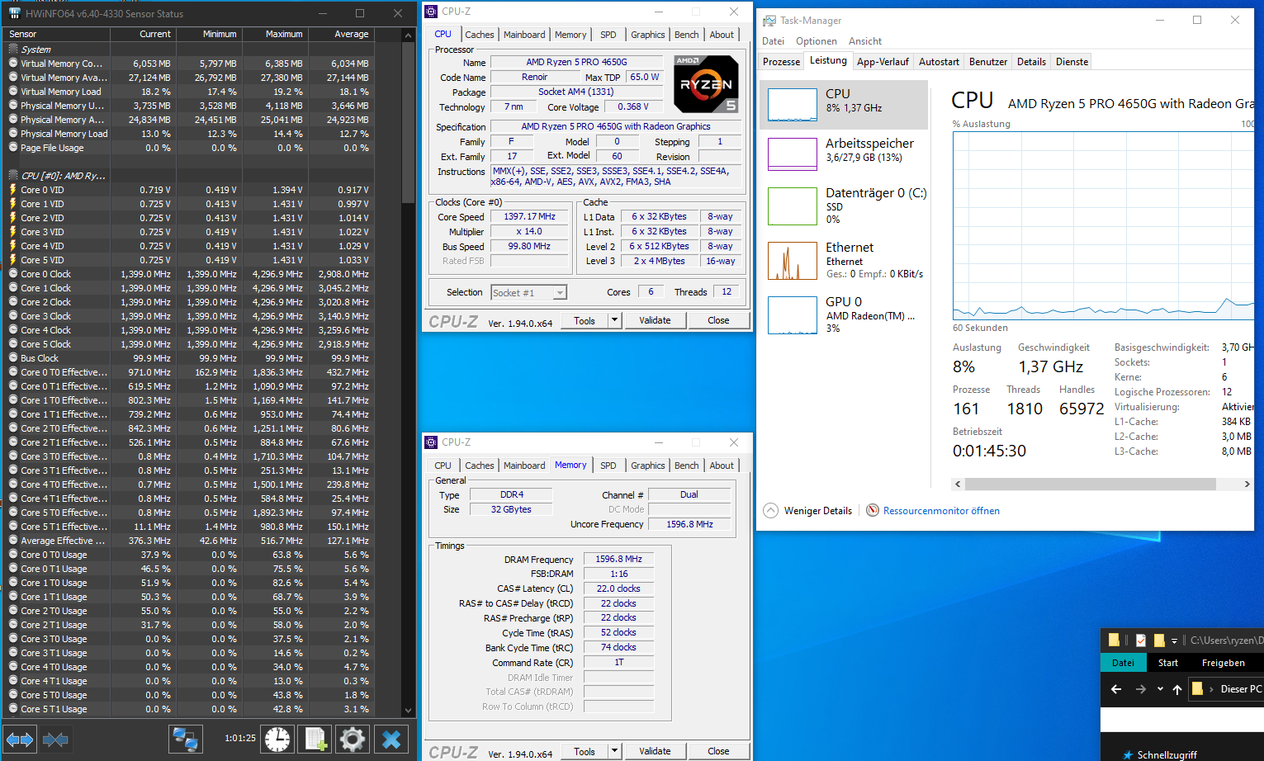Open the Socket #1 selection dropdown

click(x=560, y=292)
